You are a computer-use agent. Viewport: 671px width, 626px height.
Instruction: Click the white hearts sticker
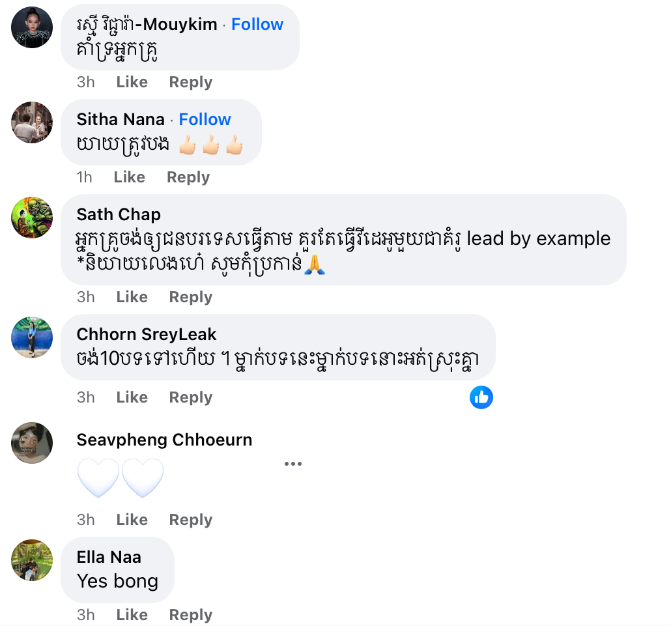[x=121, y=478]
